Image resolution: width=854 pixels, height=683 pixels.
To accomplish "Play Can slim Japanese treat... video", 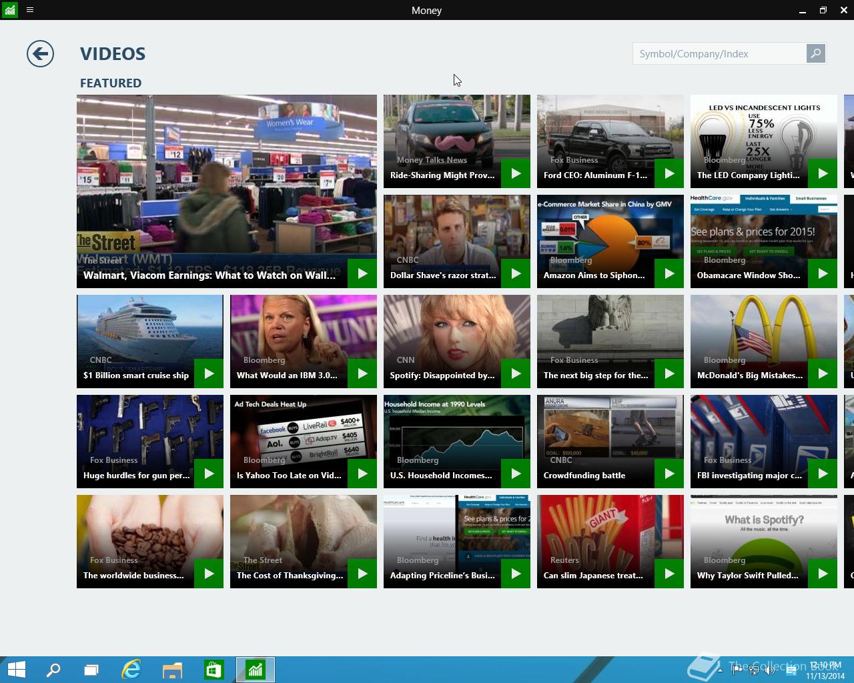I will click(669, 574).
